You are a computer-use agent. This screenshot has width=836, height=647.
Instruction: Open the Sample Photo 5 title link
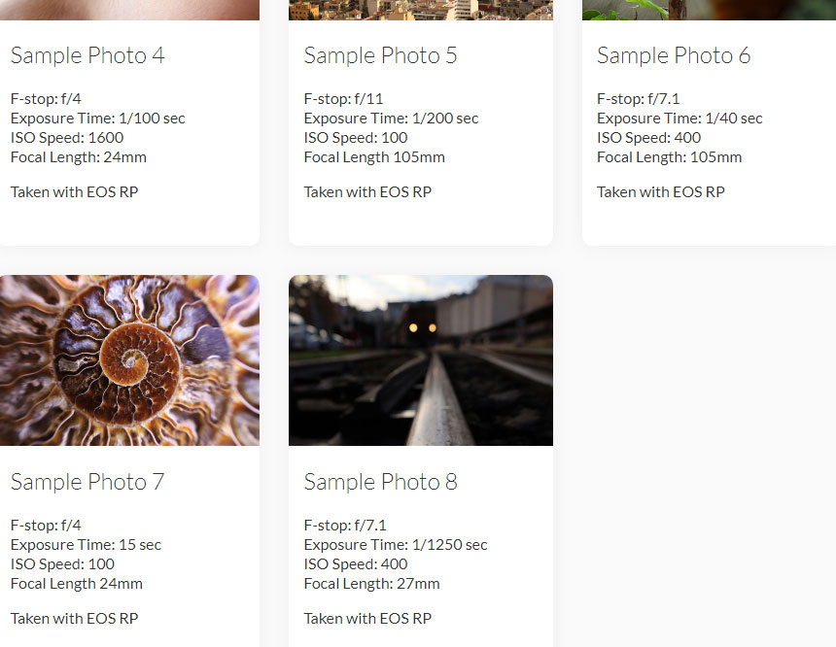(x=381, y=55)
